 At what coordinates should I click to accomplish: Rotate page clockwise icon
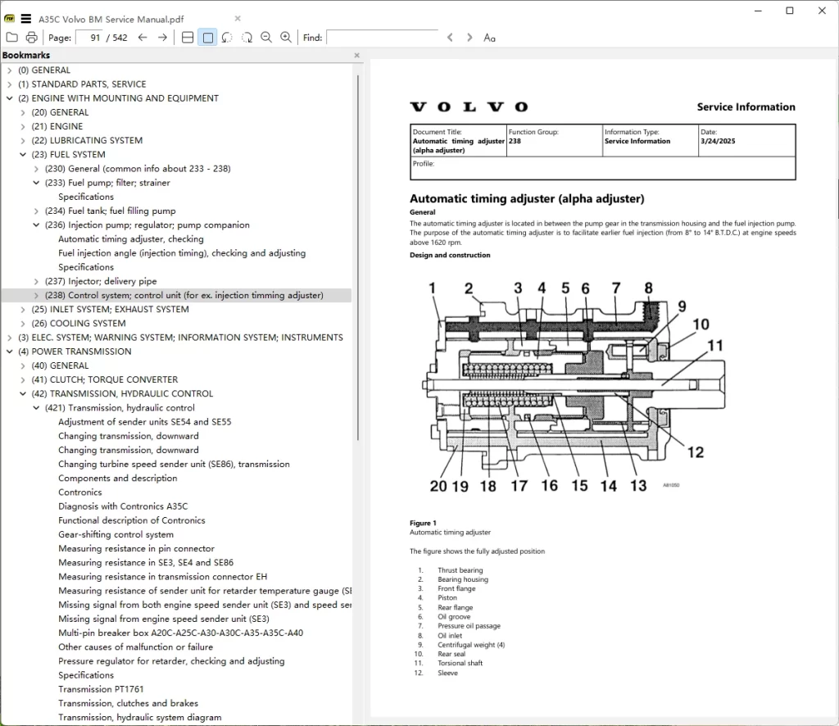coord(247,38)
